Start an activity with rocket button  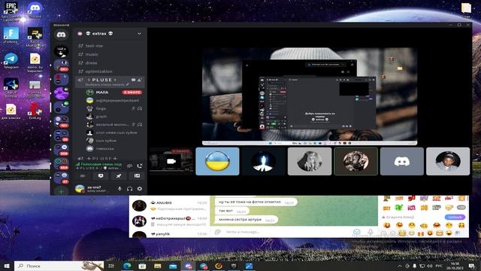coord(119,176)
